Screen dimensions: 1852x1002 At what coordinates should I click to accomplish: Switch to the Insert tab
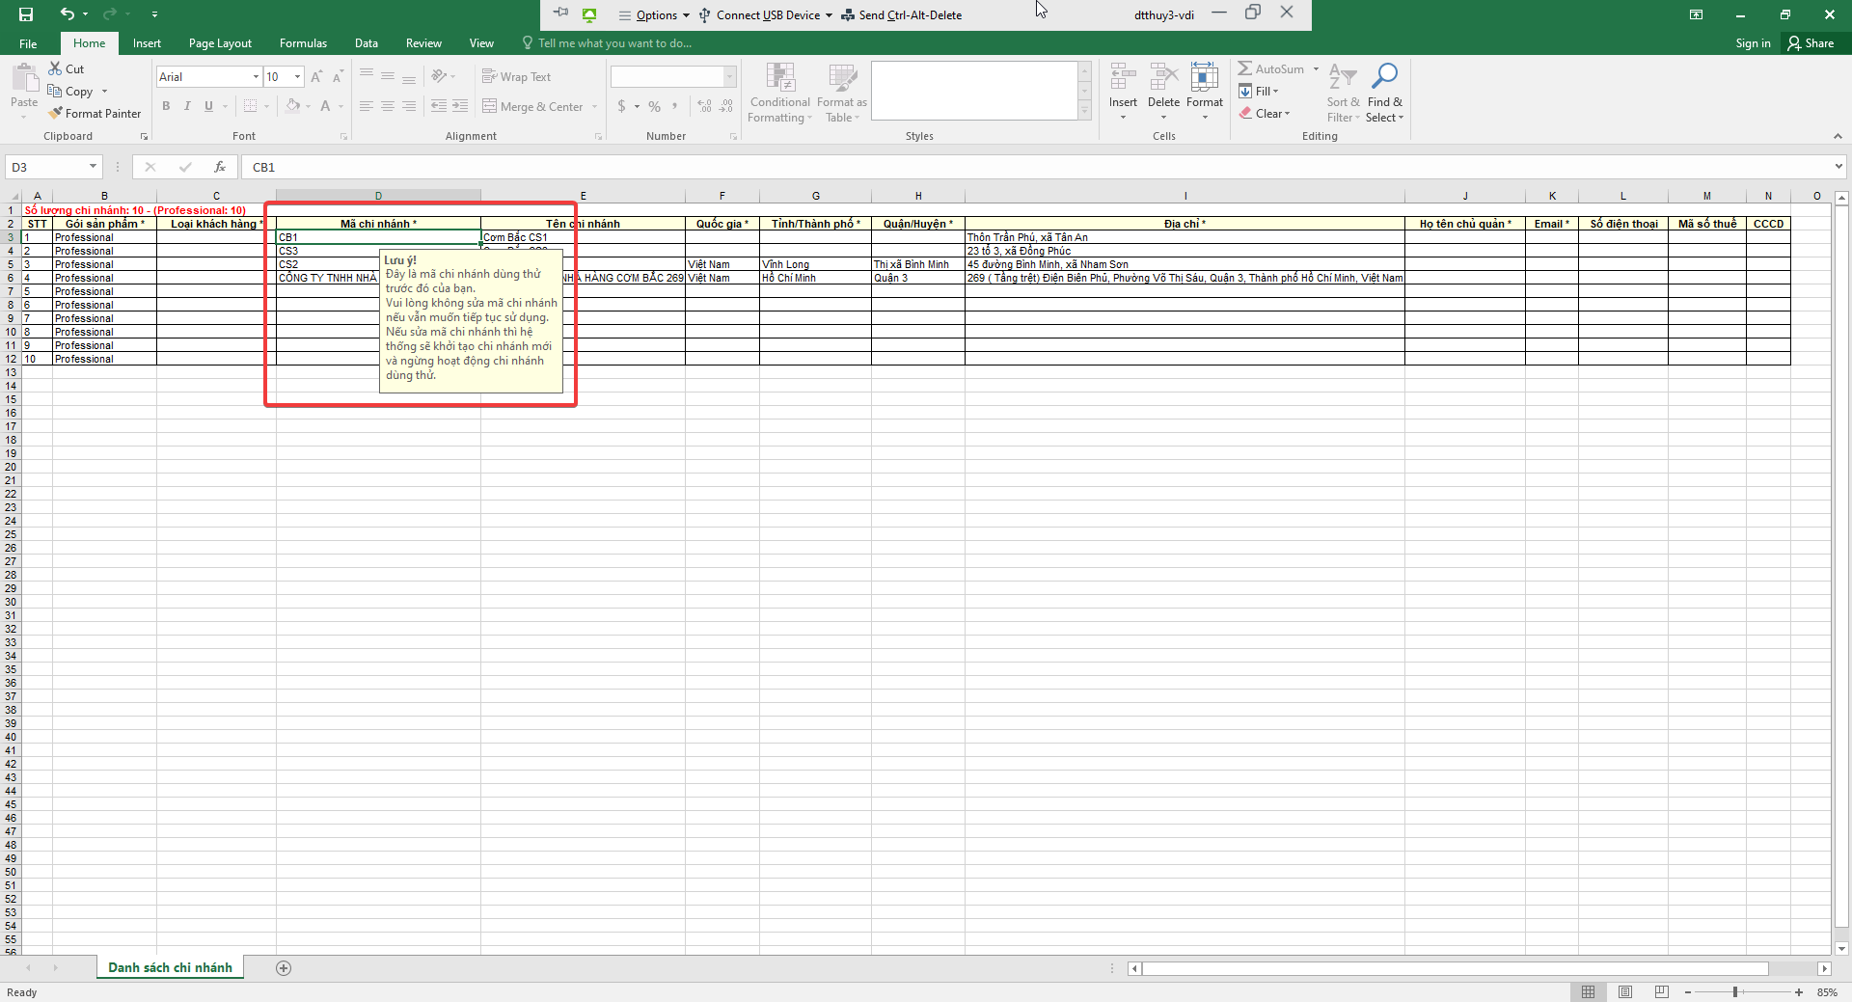147,43
